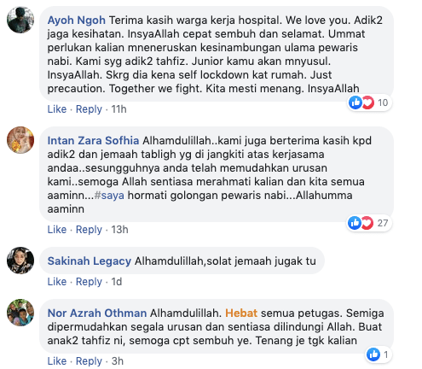The height and width of the screenshot is (369, 422).
Task: Reply to Intan Zara Sofhia's comment
Action: click(89, 230)
